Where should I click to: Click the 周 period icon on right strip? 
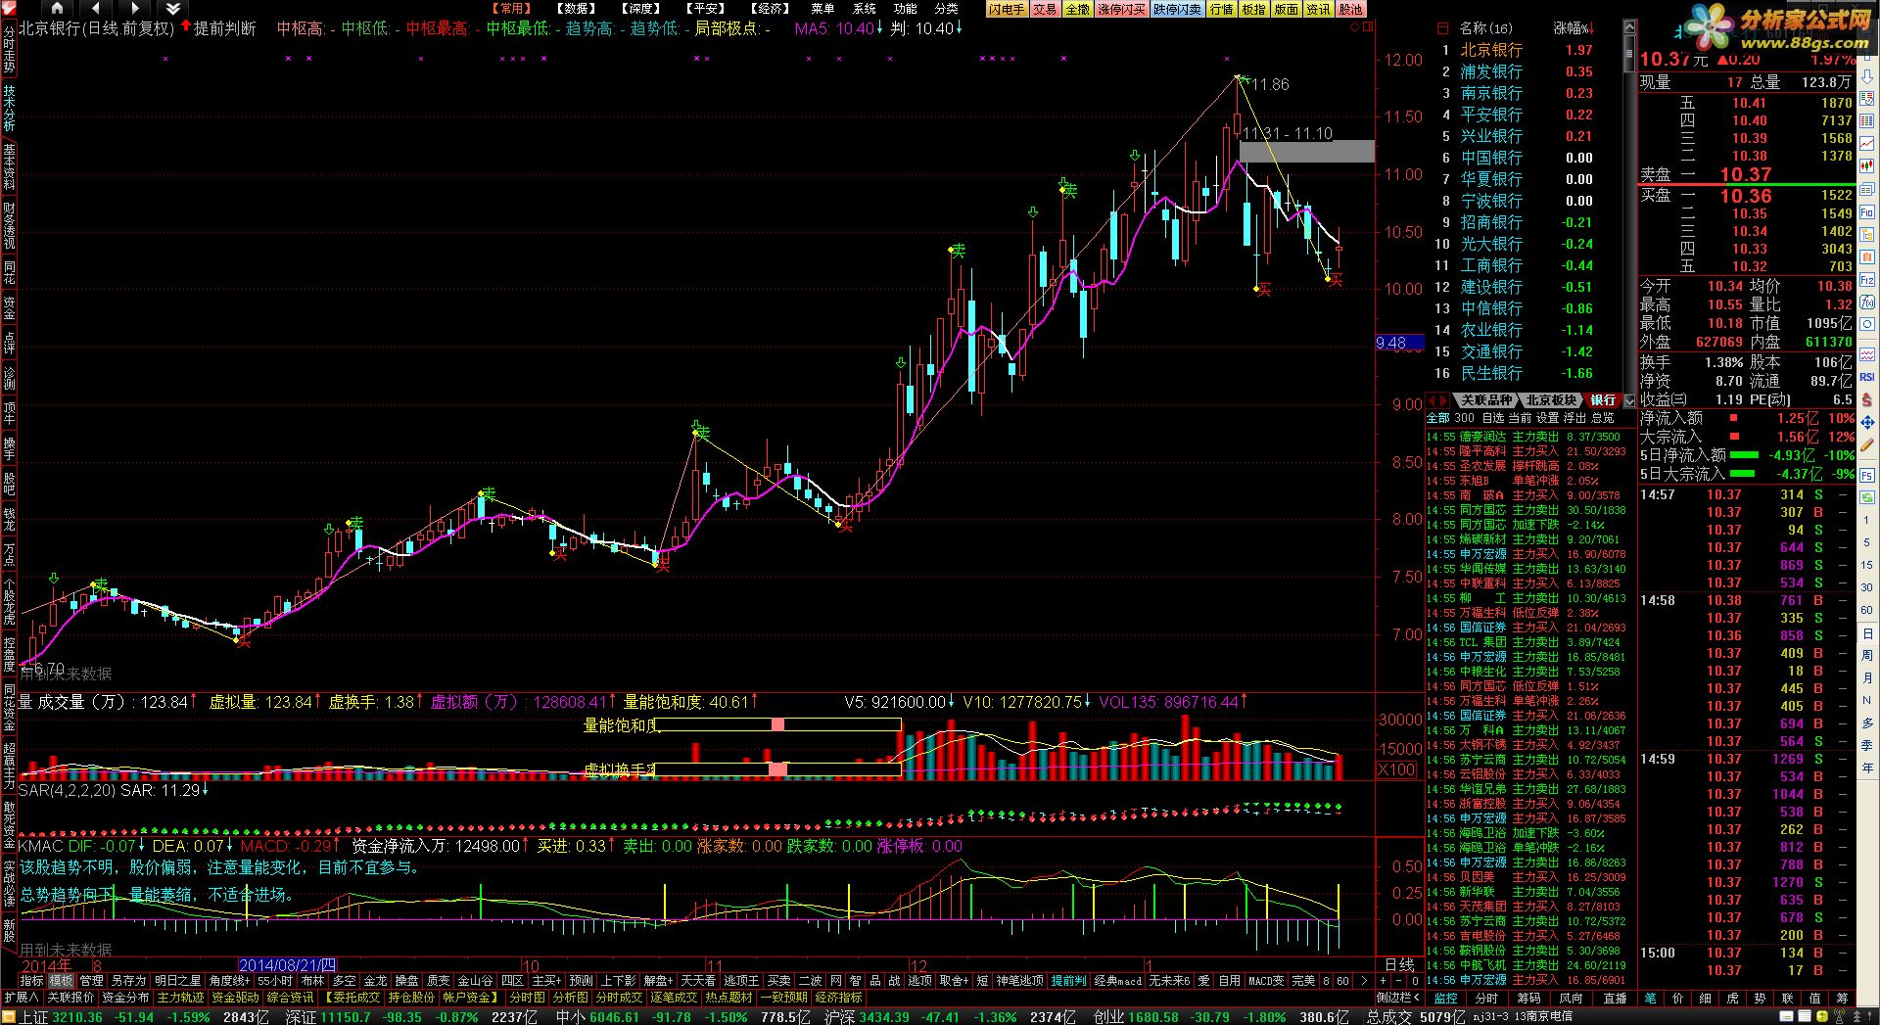(1867, 656)
